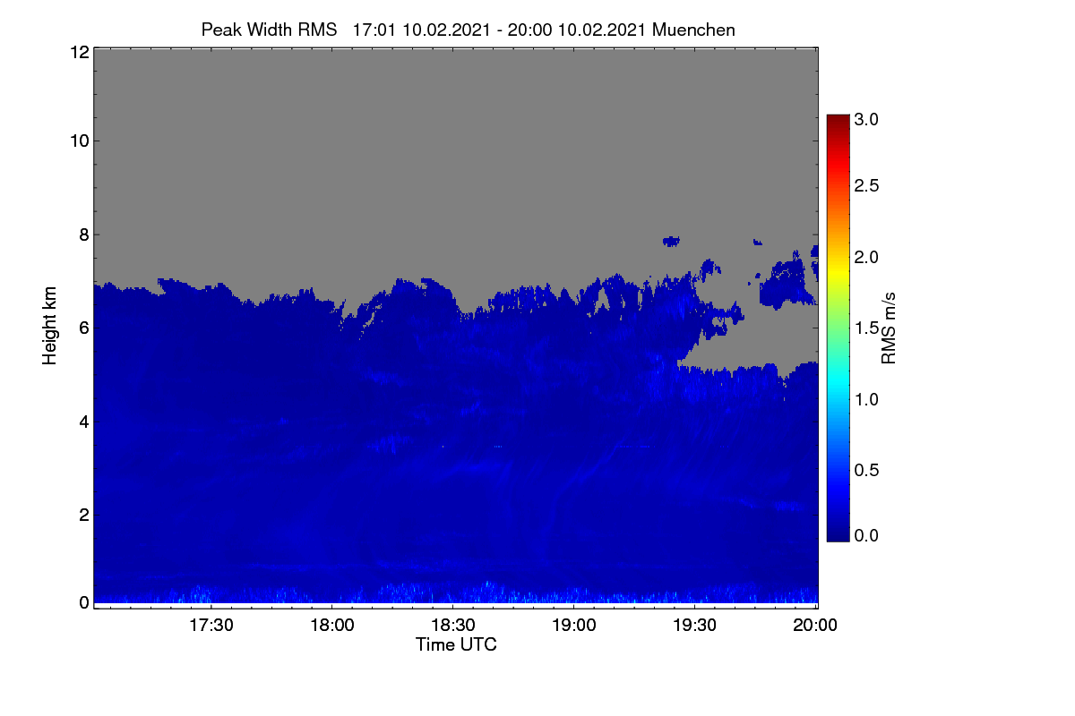Click the height tick label 8

coord(82,234)
